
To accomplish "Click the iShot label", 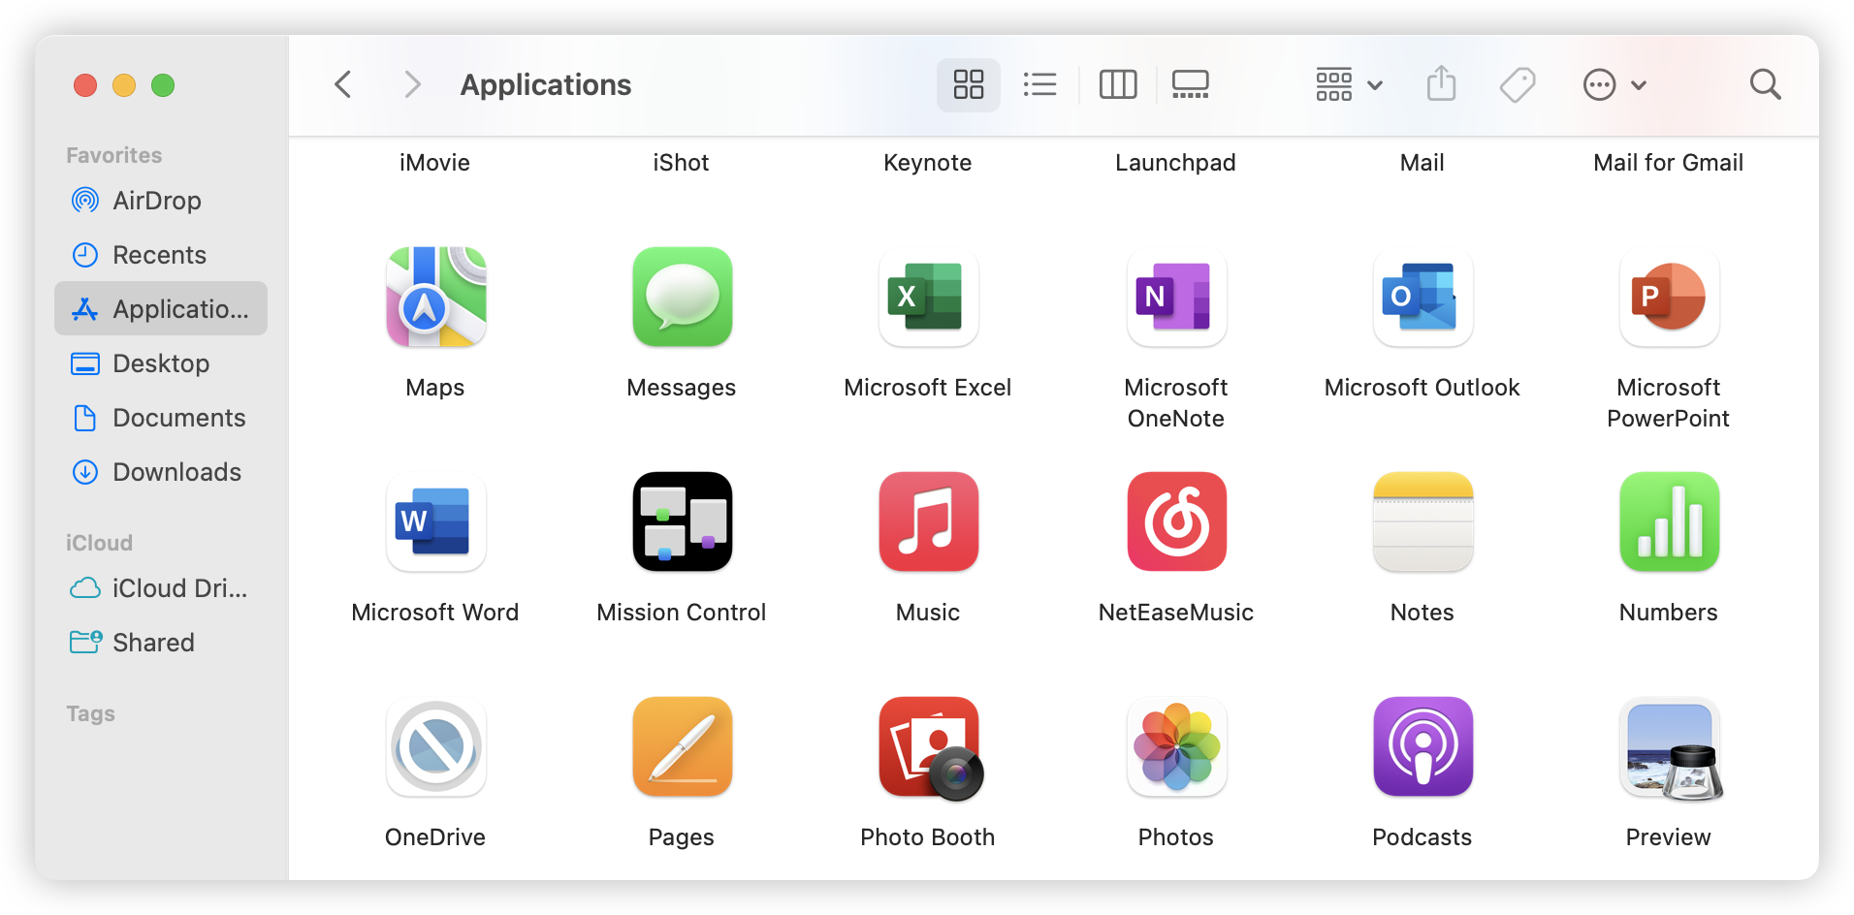I will point(681,163).
